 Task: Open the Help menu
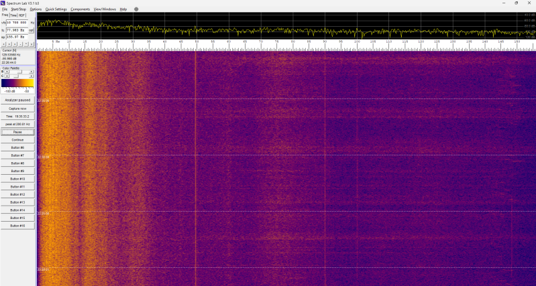pyautogui.click(x=123, y=9)
